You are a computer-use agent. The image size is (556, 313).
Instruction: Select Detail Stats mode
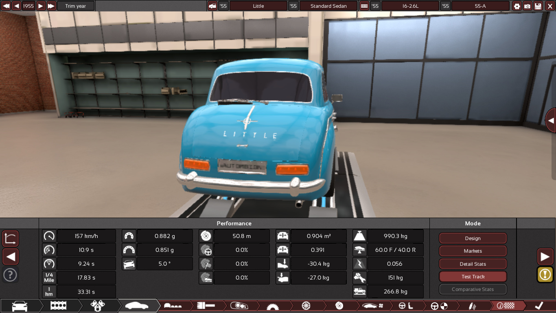point(473,264)
